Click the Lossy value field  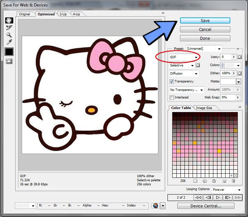(x=226, y=57)
